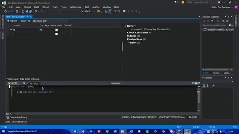Click Check Constraints (0)
The height and width of the screenshot is (134, 239).
(139, 33)
